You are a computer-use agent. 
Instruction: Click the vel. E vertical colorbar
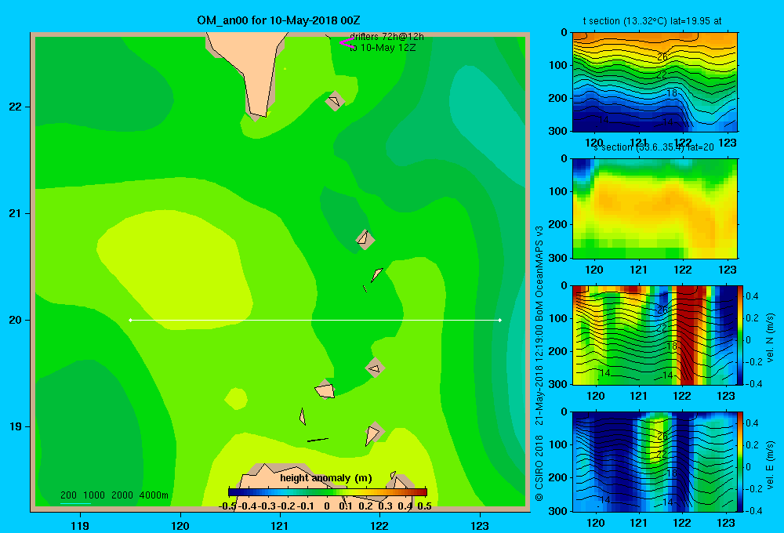tap(741, 462)
